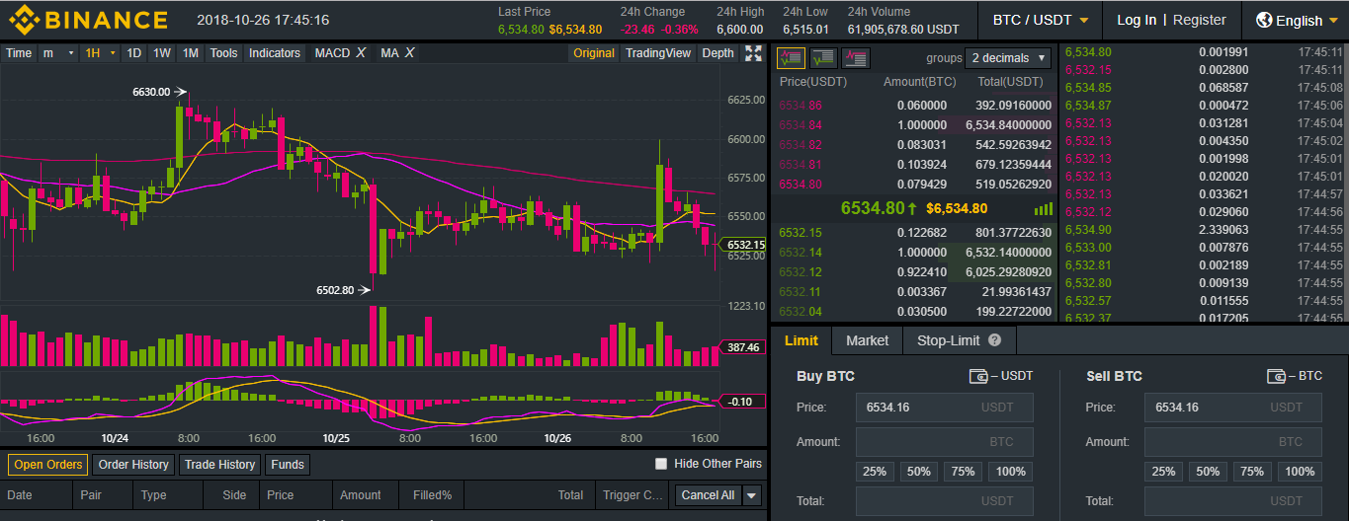Open the English language dropdown
The image size is (1349, 521).
(x=1298, y=20)
